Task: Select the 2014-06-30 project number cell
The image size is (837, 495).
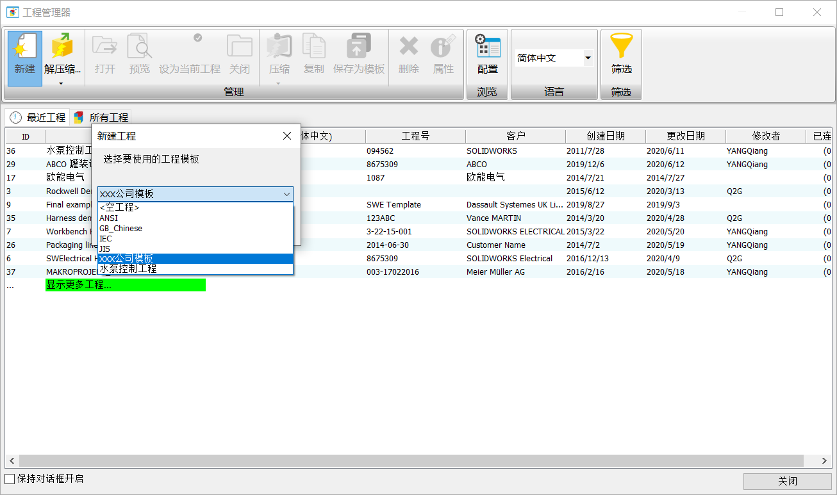Action: click(387, 245)
